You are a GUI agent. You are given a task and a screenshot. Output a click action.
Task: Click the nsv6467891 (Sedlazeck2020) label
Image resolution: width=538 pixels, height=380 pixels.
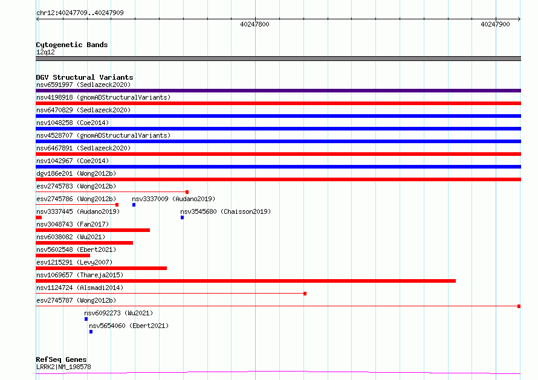click(x=83, y=148)
